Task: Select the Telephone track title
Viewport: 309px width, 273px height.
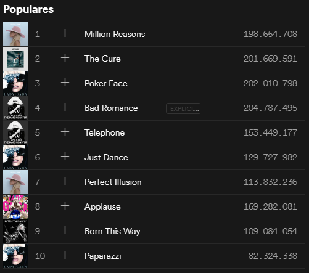Action: click(104, 132)
